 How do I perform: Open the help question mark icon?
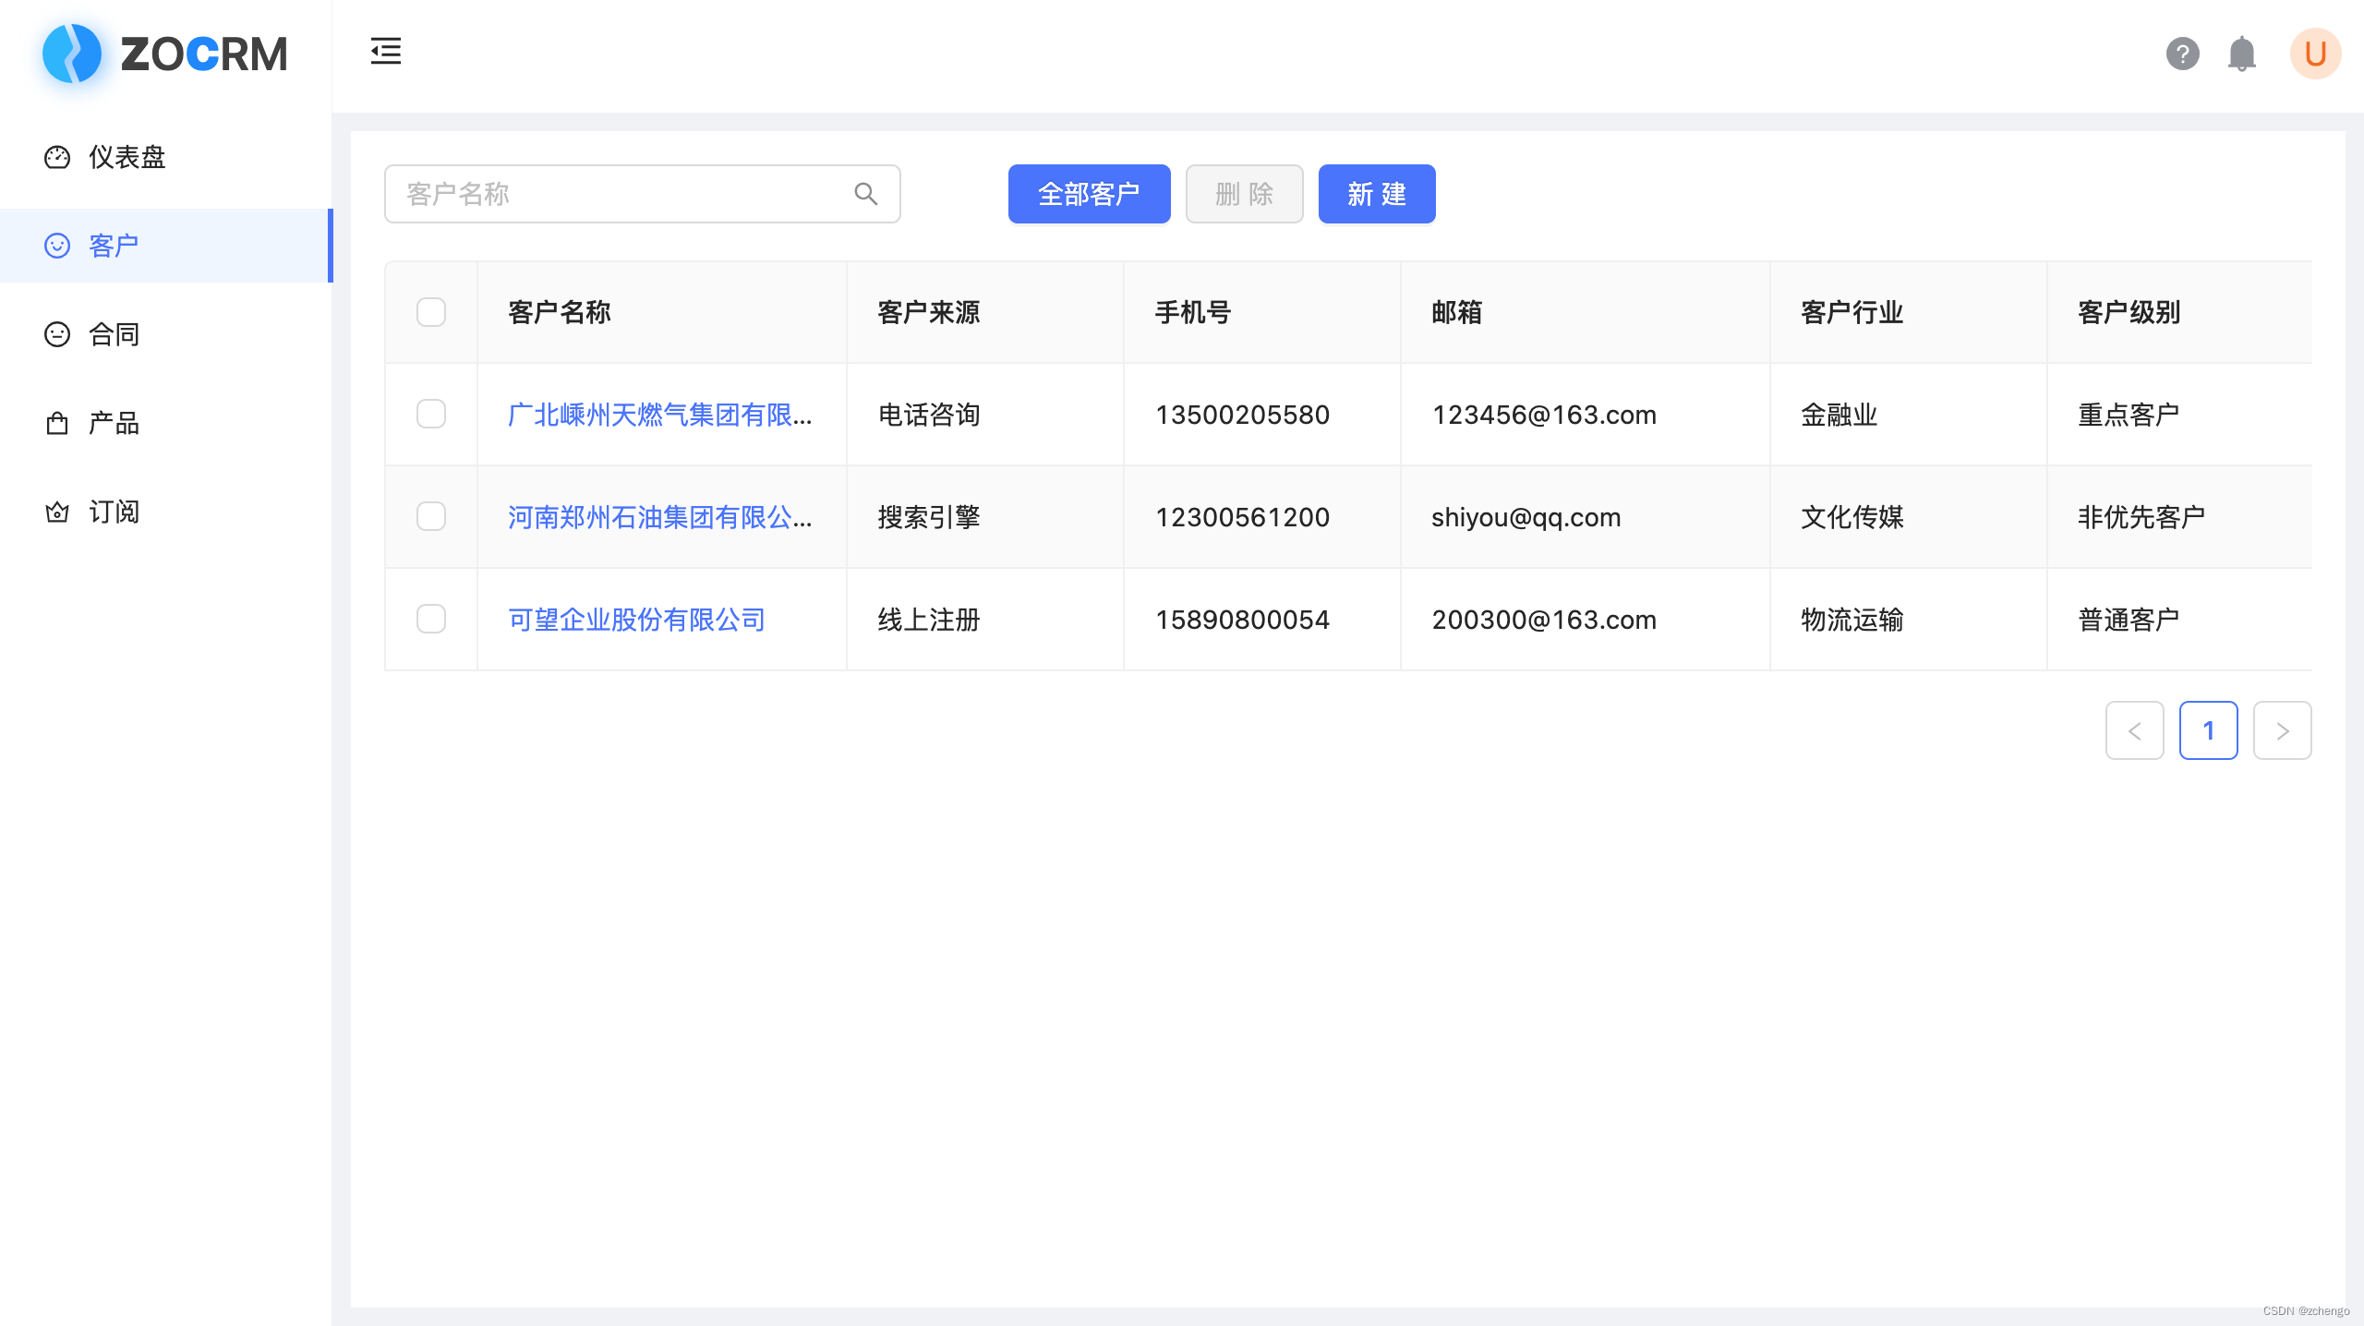(x=2182, y=54)
